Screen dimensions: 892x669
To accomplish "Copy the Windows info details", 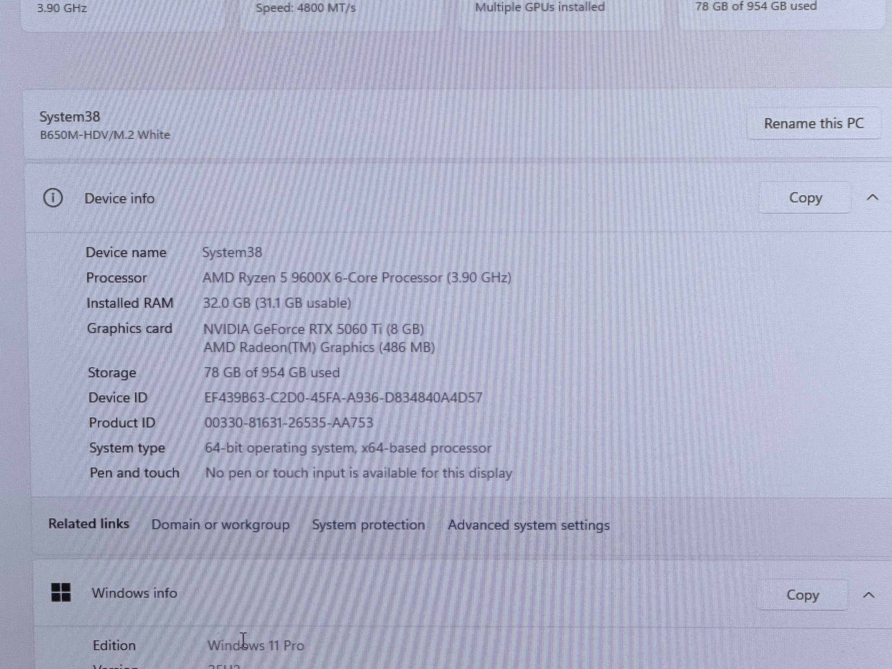I will click(x=803, y=595).
